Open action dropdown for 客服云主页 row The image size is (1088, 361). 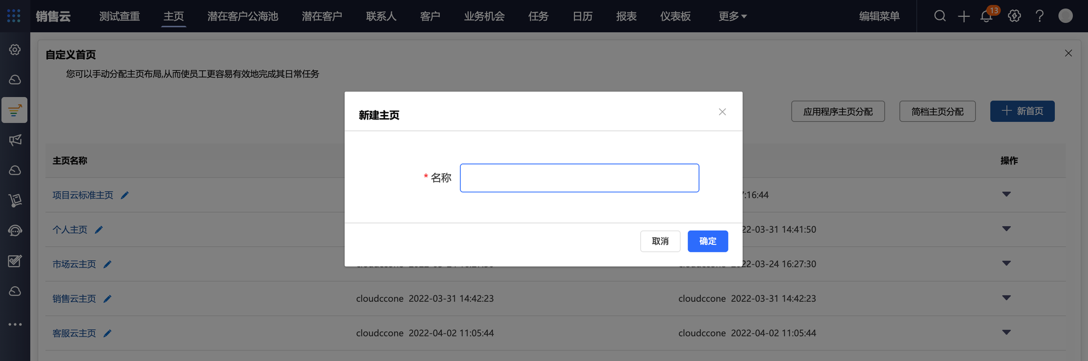coord(1006,332)
